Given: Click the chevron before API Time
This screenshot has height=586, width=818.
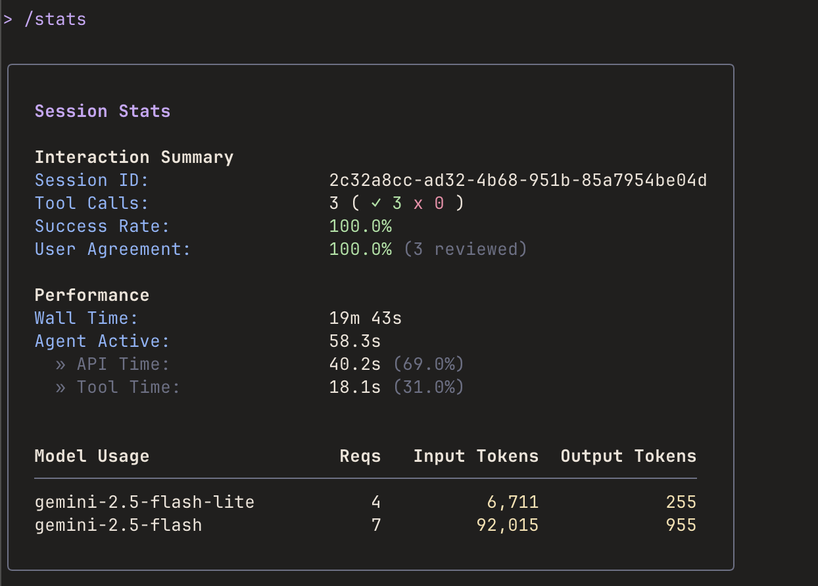Looking at the screenshot, I should click(60, 365).
